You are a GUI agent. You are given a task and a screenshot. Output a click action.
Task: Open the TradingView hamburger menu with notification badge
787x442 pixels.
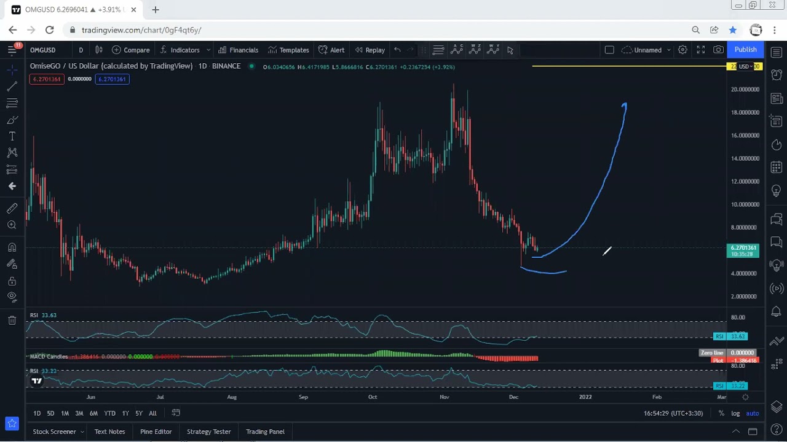point(12,49)
